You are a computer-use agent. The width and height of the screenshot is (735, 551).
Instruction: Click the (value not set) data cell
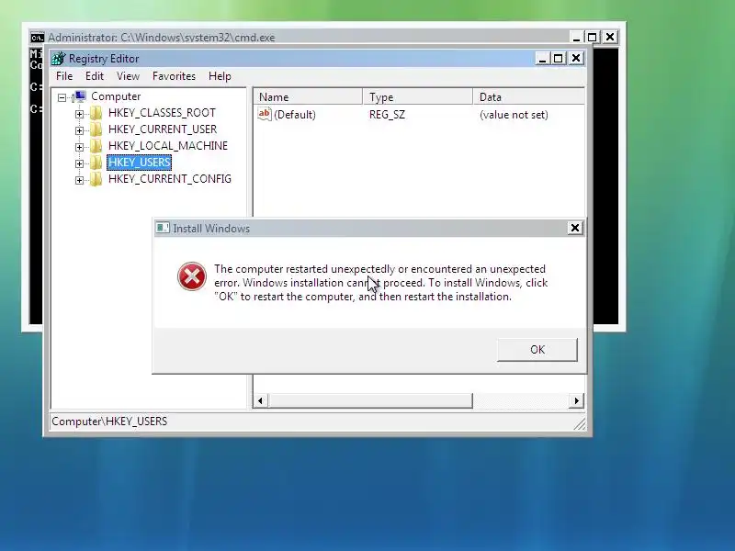click(x=514, y=115)
